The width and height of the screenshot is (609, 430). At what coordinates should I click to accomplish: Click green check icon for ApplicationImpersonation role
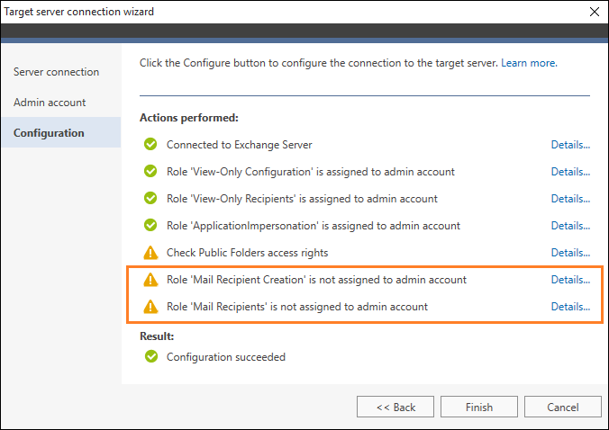(x=150, y=225)
